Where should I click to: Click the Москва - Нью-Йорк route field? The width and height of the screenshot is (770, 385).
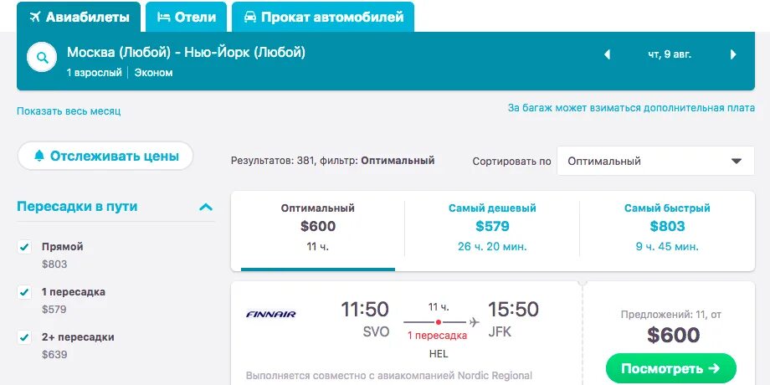[x=186, y=52]
